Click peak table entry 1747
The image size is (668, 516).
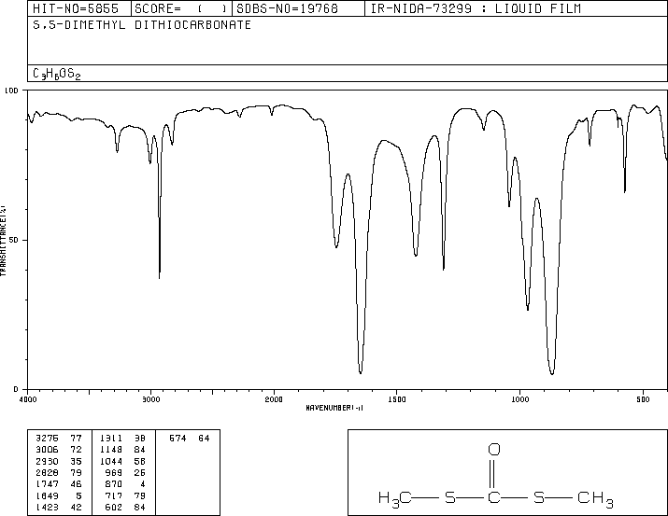pos(47,484)
